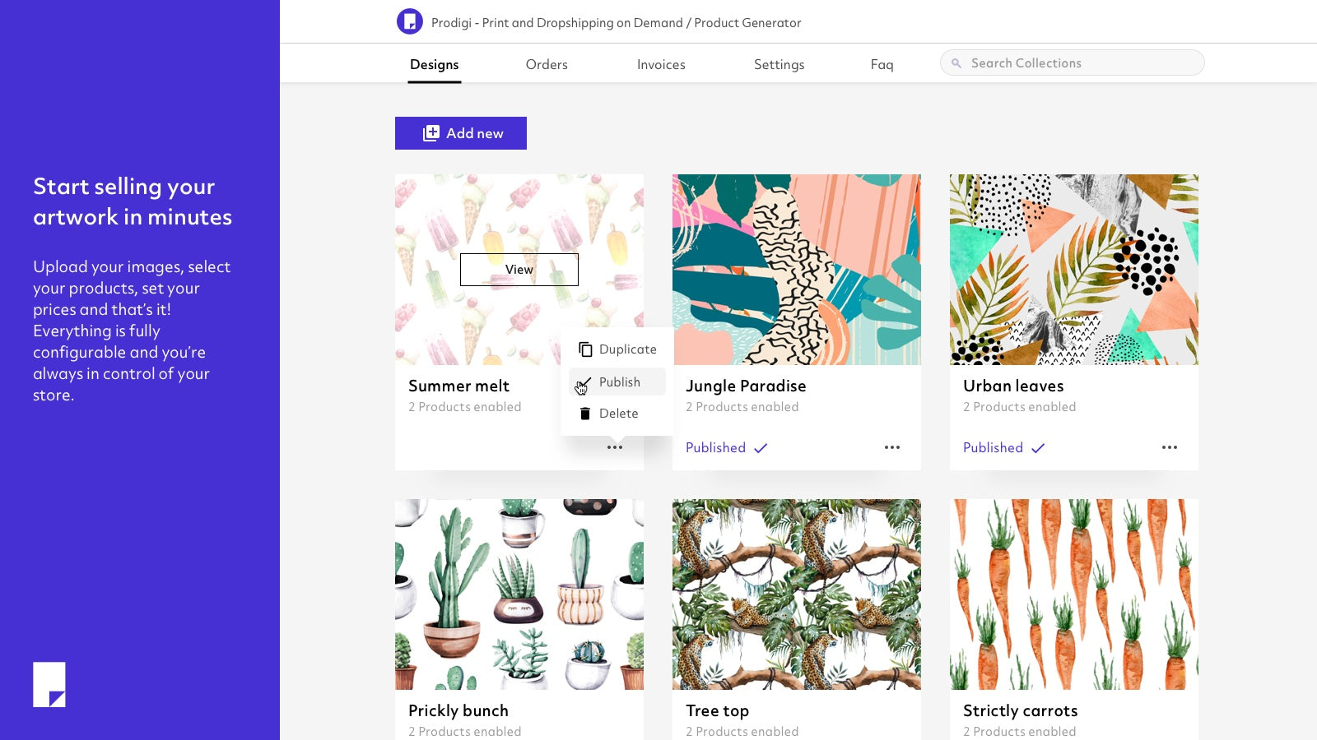
Task: Open Jungle Paradise three-dot options menu
Action: click(892, 447)
